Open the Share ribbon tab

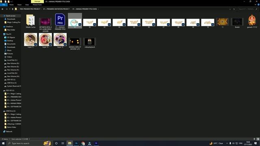click(19, 4)
